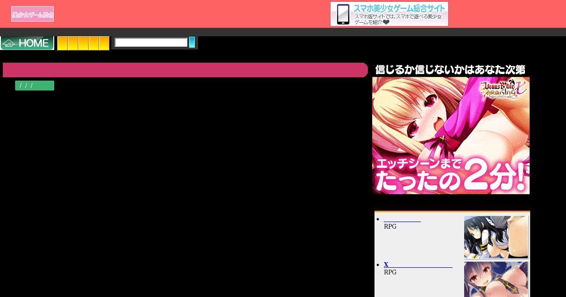Click inside the search text field
The height and width of the screenshot is (297, 566).
coord(151,42)
